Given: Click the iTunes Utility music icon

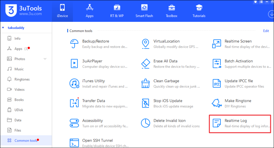Looking at the screenshot, I should point(74,83).
